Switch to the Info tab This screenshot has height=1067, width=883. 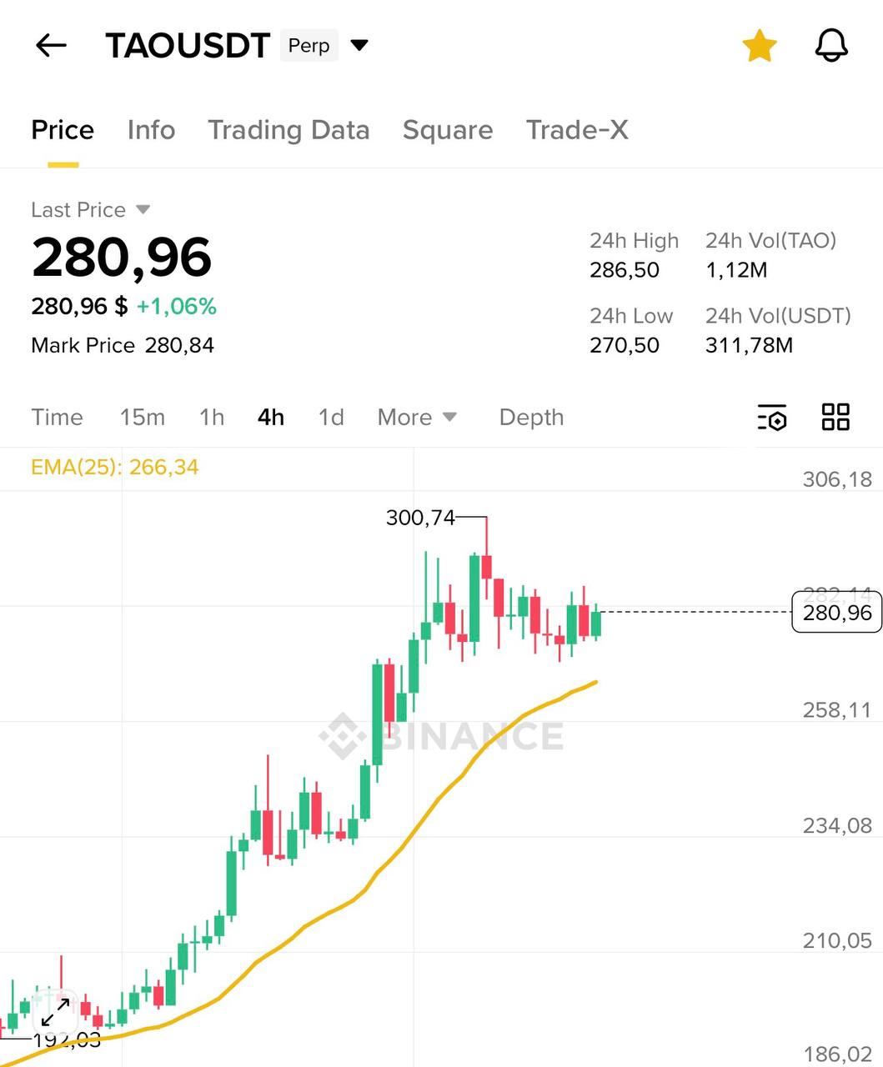[x=151, y=130]
